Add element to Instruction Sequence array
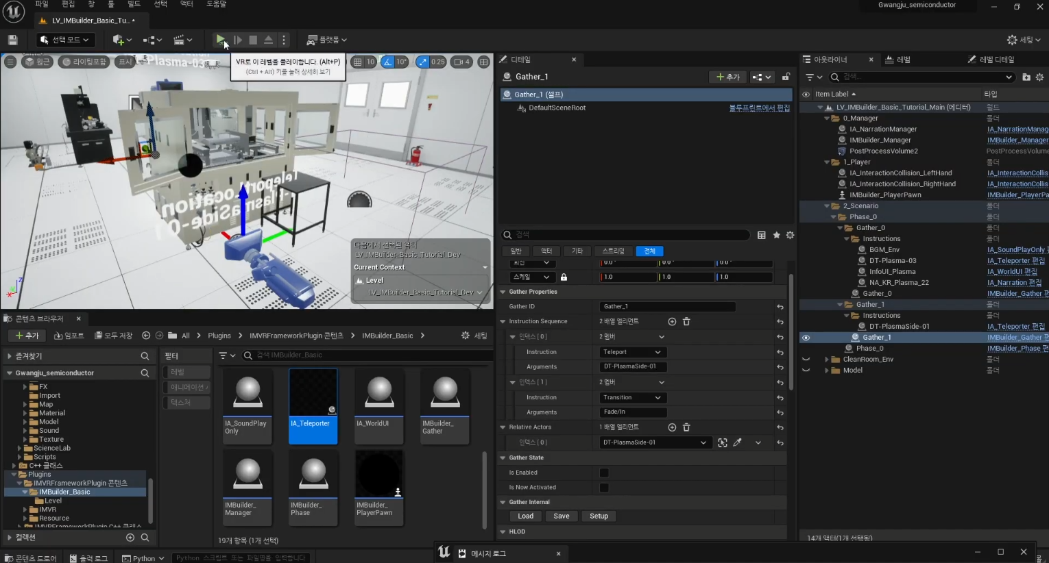This screenshot has height=563, width=1049. pos(672,321)
